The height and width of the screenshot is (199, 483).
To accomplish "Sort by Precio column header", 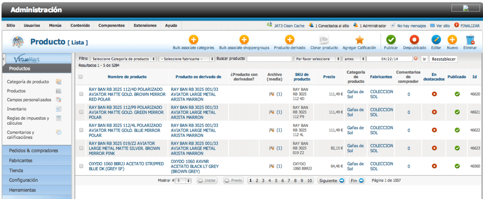I will point(329,77).
